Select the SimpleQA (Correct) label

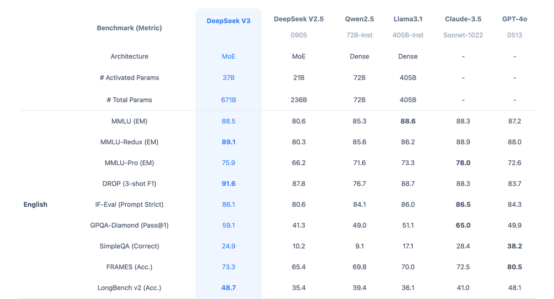tap(129, 246)
